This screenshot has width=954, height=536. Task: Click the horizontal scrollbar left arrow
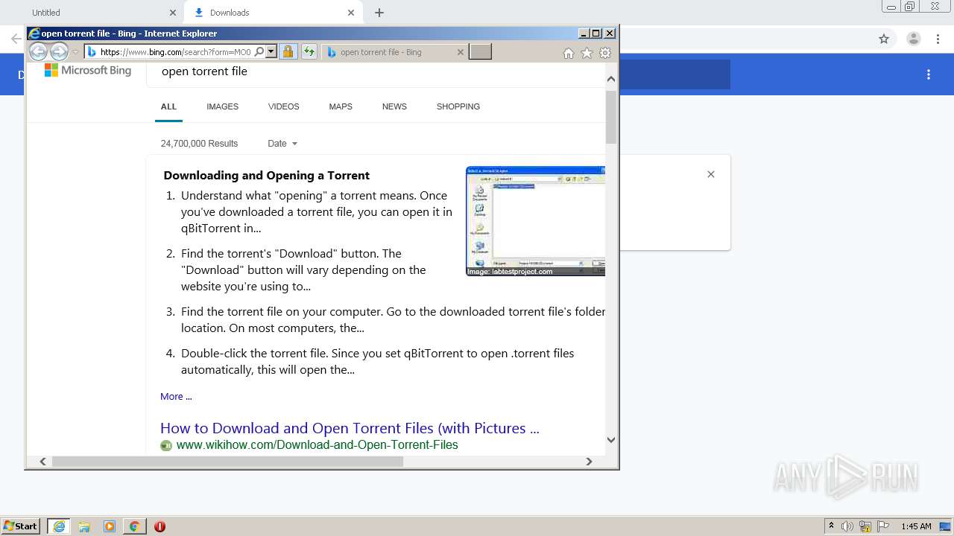pos(43,462)
